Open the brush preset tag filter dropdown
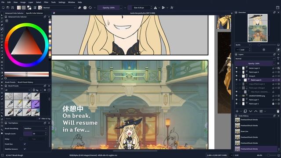The height and width of the screenshot is (158, 281). click(x=18, y=90)
